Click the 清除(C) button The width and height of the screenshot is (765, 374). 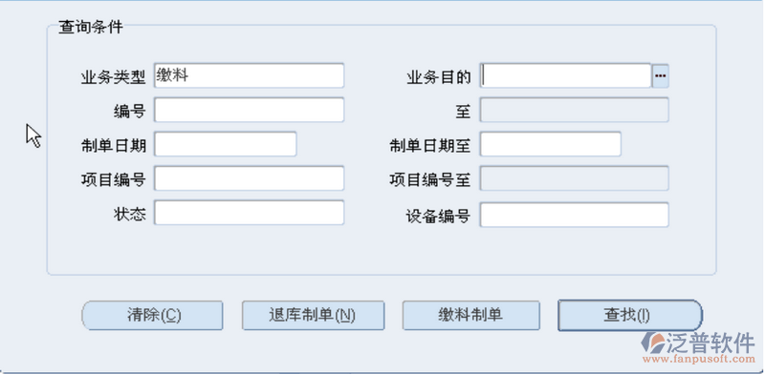point(152,315)
